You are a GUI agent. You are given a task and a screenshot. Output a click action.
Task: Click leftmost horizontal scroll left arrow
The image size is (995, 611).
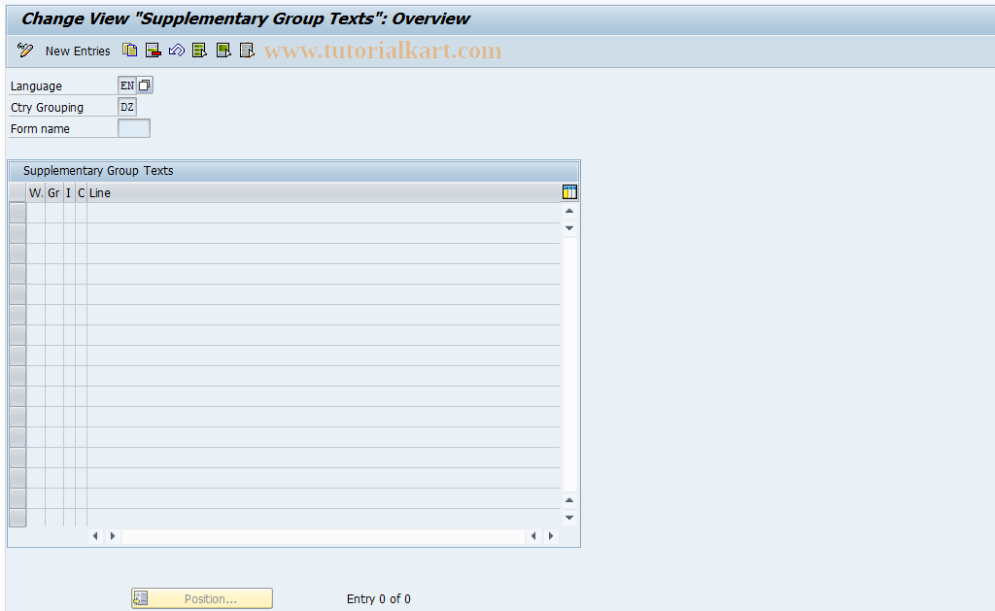pyautogui.click(x=95, y=536)
